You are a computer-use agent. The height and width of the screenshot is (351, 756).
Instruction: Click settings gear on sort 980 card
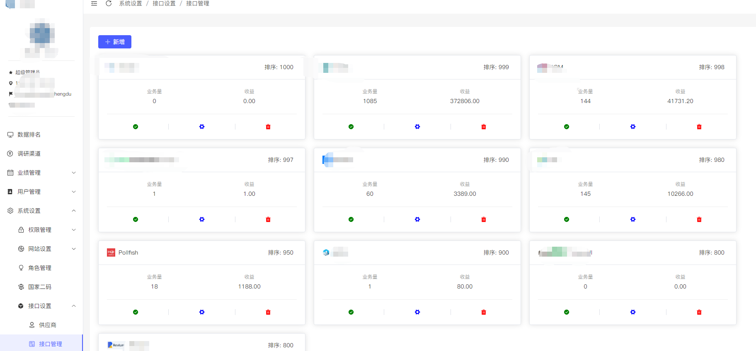pyautogui.click(x=633, y=219)
